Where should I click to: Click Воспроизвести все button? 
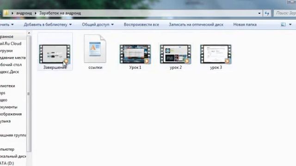tap(141, 24)
